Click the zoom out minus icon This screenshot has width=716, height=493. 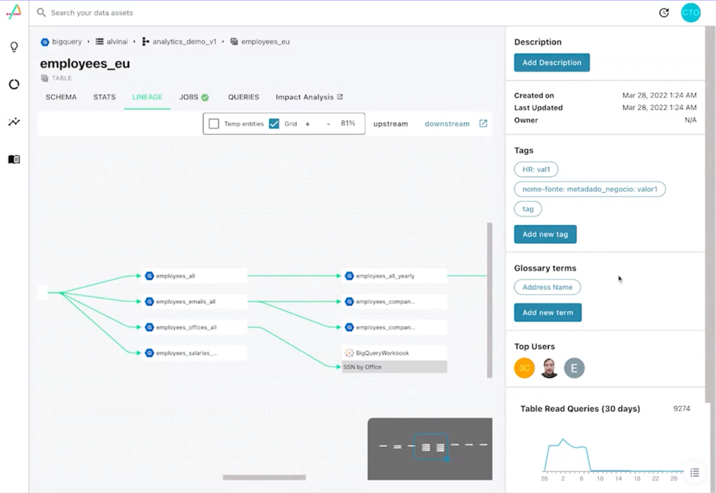coord(328,123)
